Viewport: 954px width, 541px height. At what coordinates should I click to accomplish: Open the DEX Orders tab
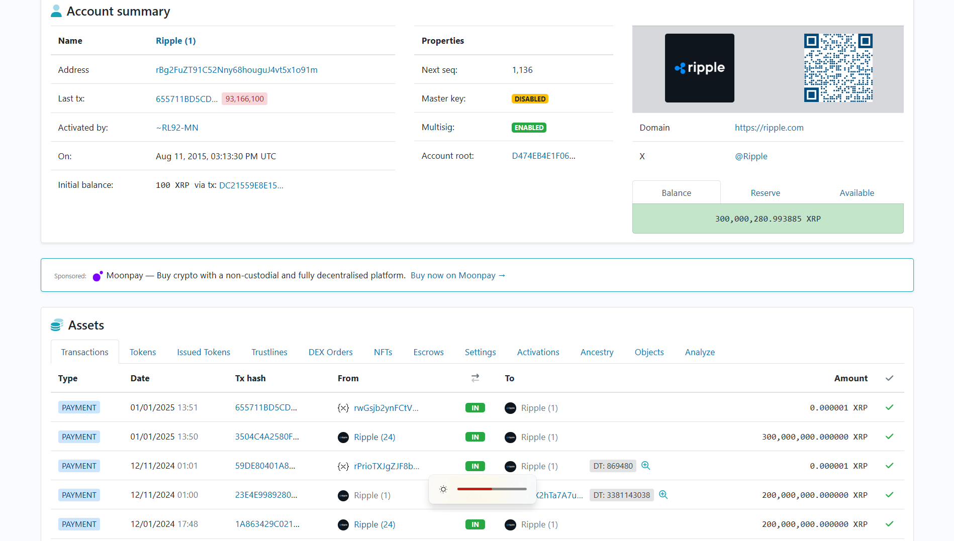pyautogui.click(x=331, y=352)
